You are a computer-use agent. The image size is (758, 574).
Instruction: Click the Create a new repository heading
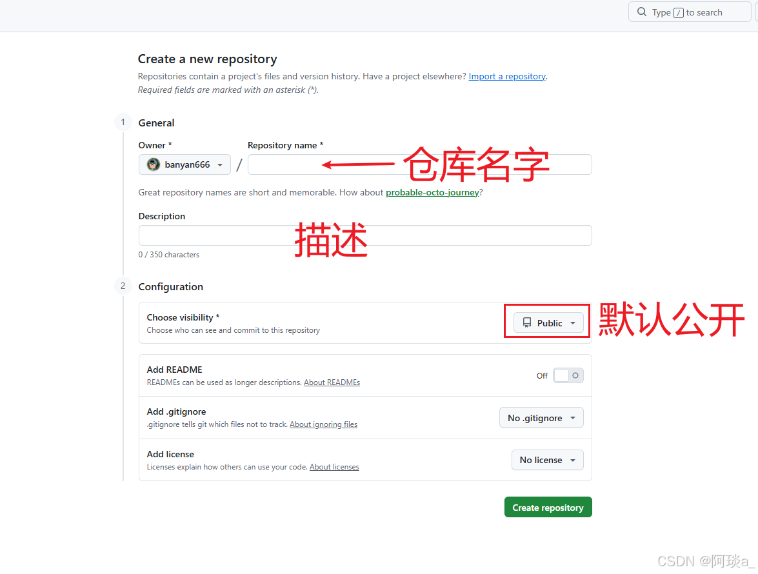[x=207, y=59]
